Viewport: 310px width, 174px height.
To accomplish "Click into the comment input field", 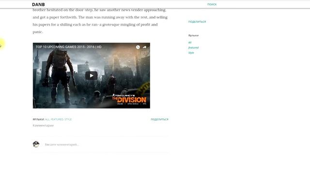I will pos(107,145).
